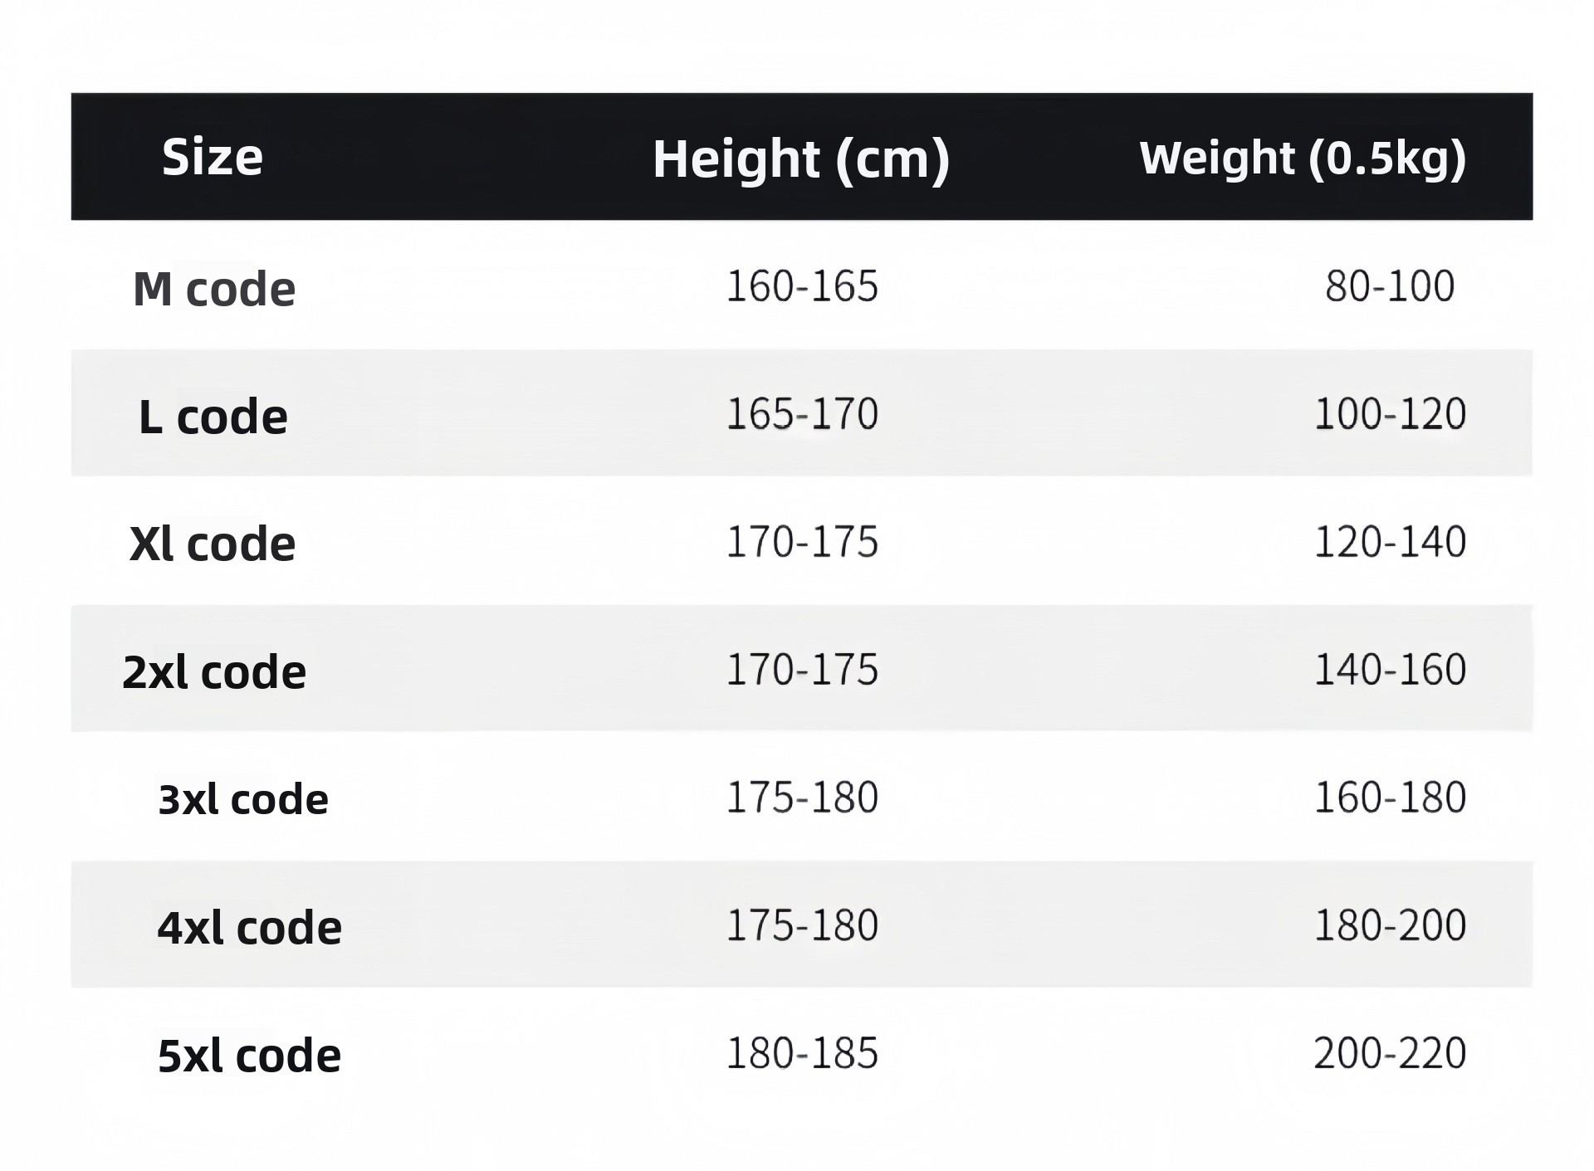
Task: Select the Xl code size label
Action: point(213,544)
